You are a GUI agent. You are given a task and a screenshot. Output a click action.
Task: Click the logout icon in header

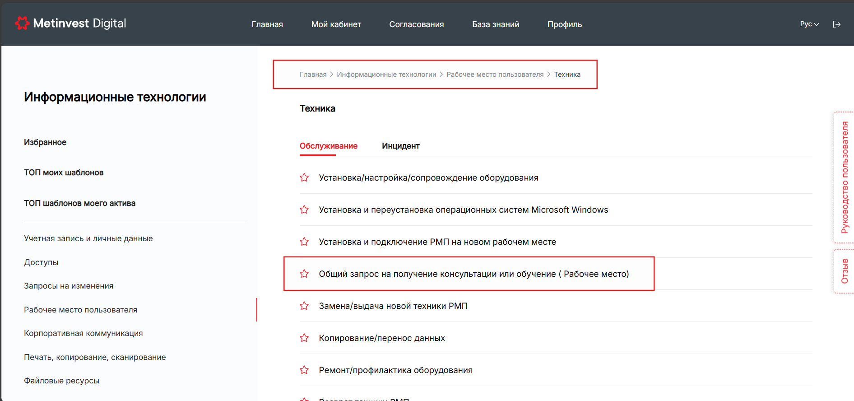pyautogui.click(x=836, y=24)
